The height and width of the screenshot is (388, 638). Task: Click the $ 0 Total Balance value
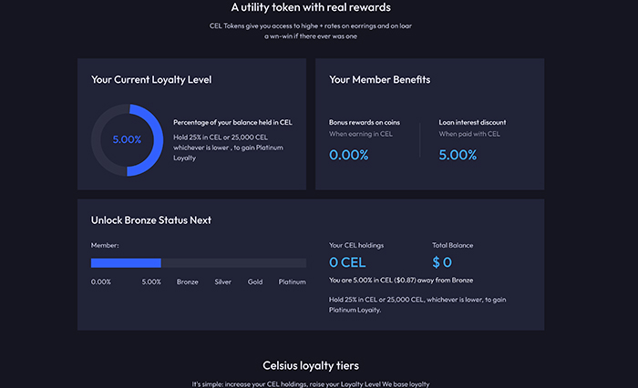pos(442,262)
